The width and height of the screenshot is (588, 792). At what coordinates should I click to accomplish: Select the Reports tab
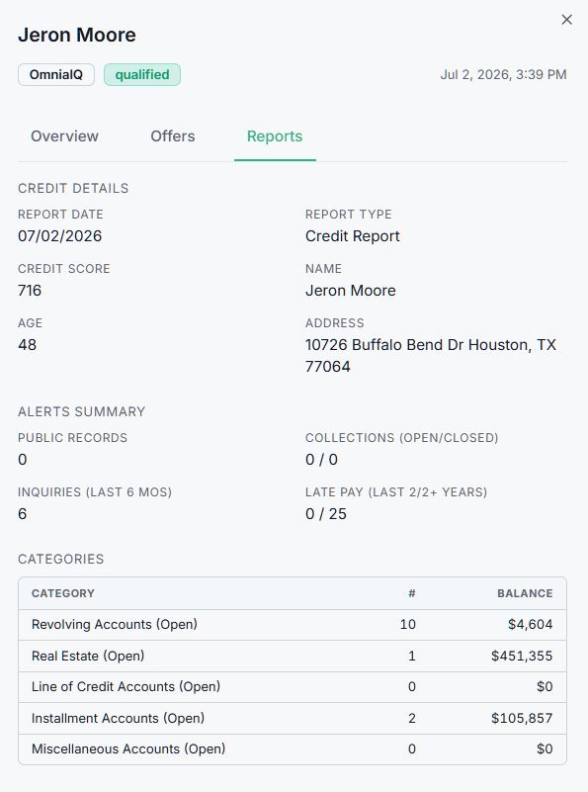tap(275, 136)
